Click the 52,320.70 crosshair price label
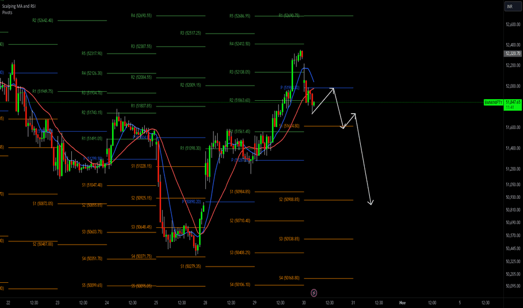Image resolution: width=523 pixels, height=308 pixels. [x=513, y=53]
